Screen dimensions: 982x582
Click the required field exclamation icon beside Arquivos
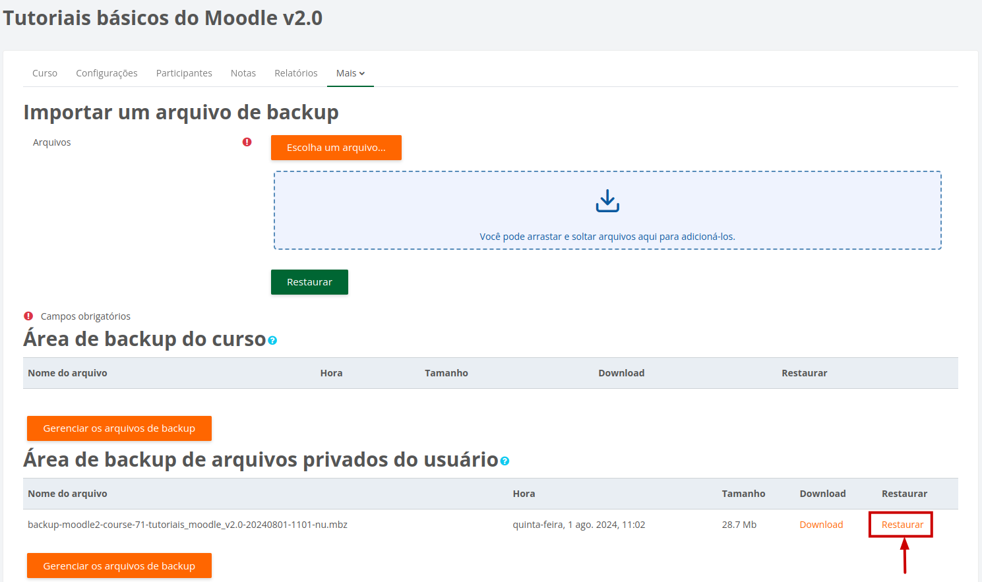tap(247, 142)
